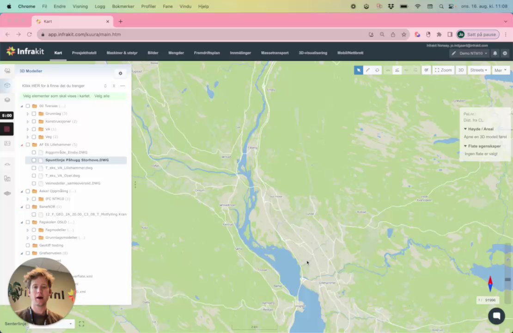This screenshot has width=513, height=333.
Task: Toggle the 3D view button
Action: click(461, 70)
